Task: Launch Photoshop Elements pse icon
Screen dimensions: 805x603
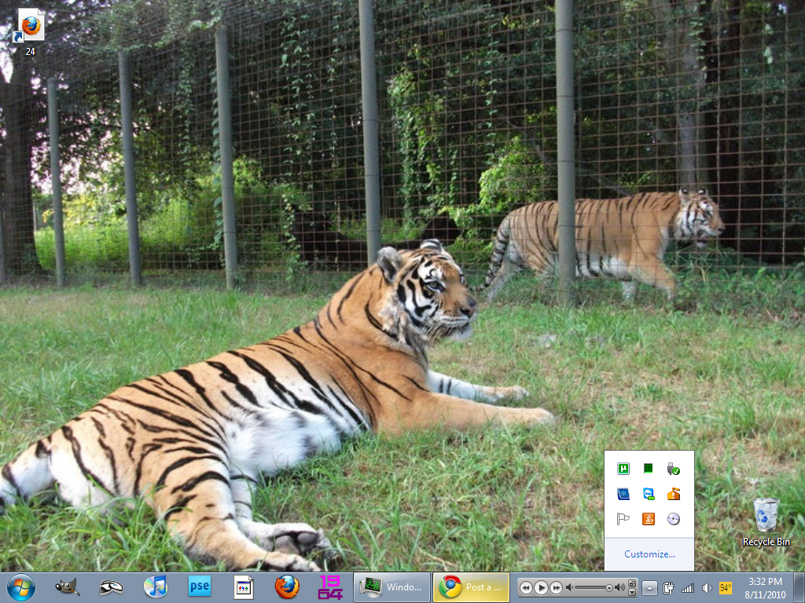Action: coord(200,587)
